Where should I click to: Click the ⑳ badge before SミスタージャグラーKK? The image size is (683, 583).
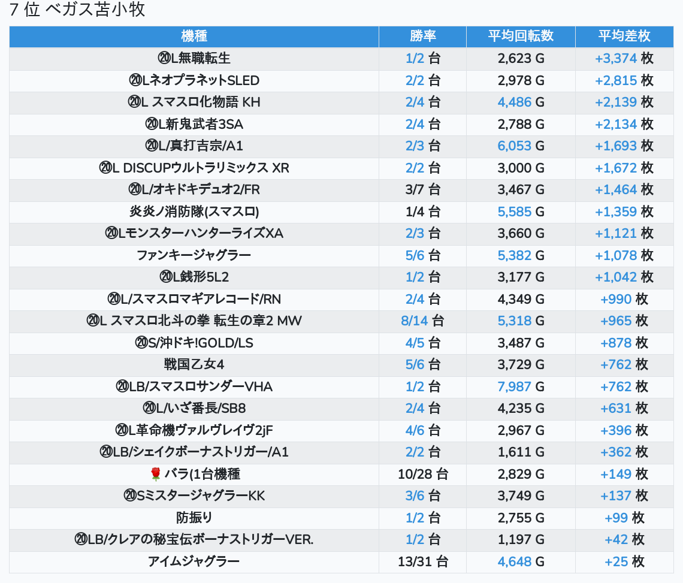131,496
